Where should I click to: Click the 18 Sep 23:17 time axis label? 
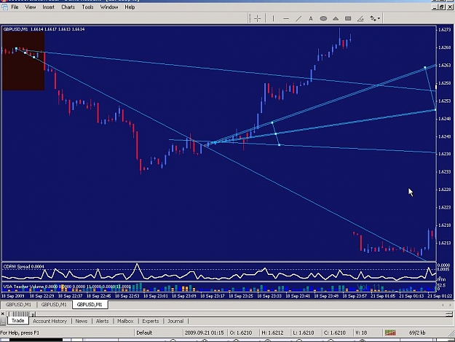[213, 296]
